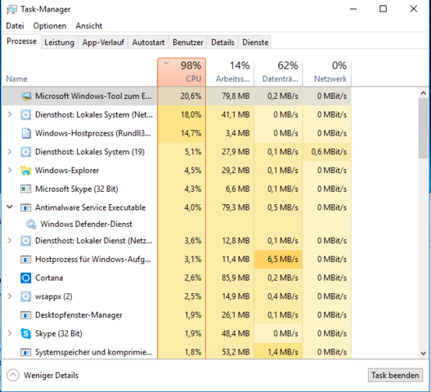Expand the wsappx (2) process group
This screenshot has height=392, width=431.
(x=10, y=296)
